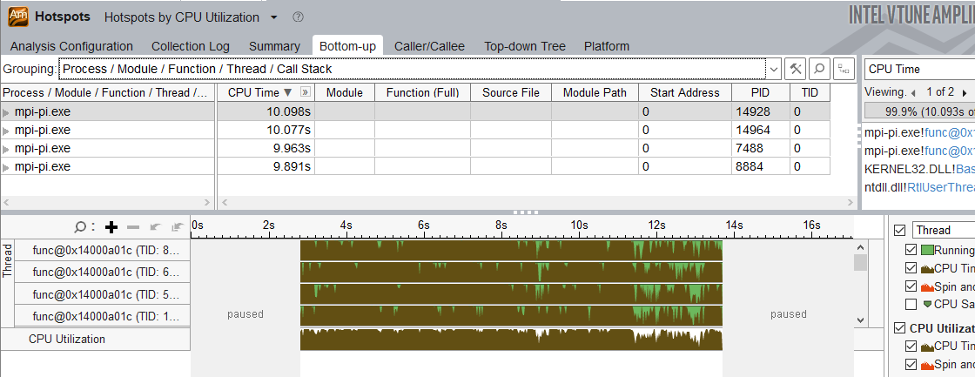Image resolution: width=975 pixels, height=377 pixels.
Task: Switch to Collection Log tab
Action: [x=191, y=47]
